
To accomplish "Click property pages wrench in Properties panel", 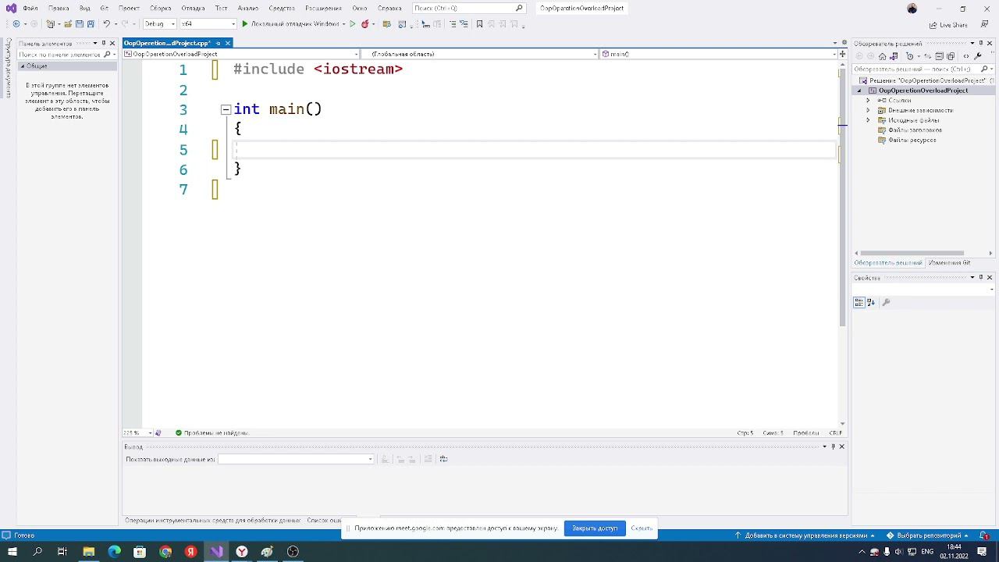I will pos(886,302).
